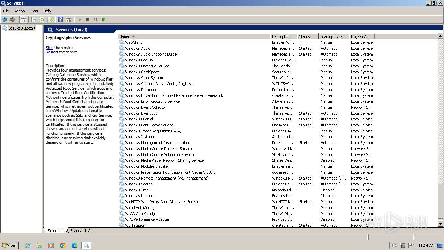The height and width of the screenshot is (250, 444).
Task: Select Windows Modules Installer service icon
Action: [x=122, y=166]
